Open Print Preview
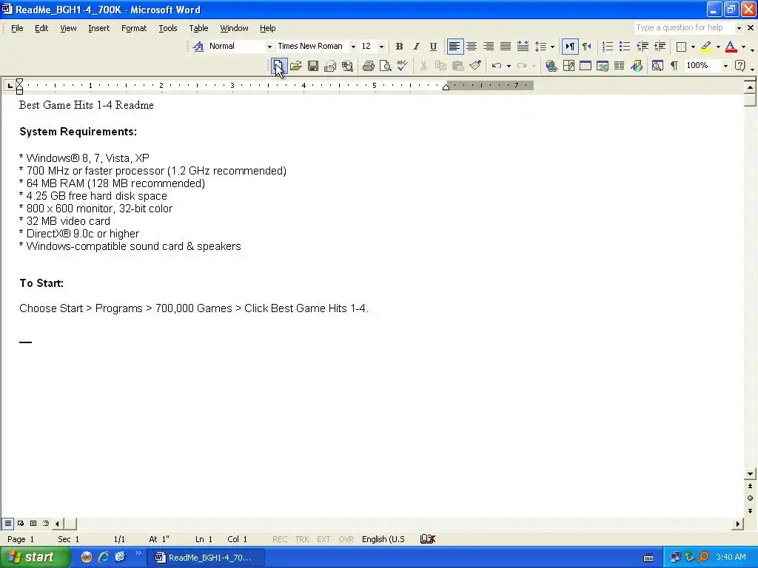This screenshot has width=758, height=568. 385,66
